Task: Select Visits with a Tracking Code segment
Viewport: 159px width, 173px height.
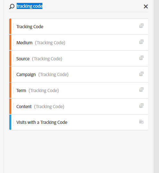Action: [79, 122]
